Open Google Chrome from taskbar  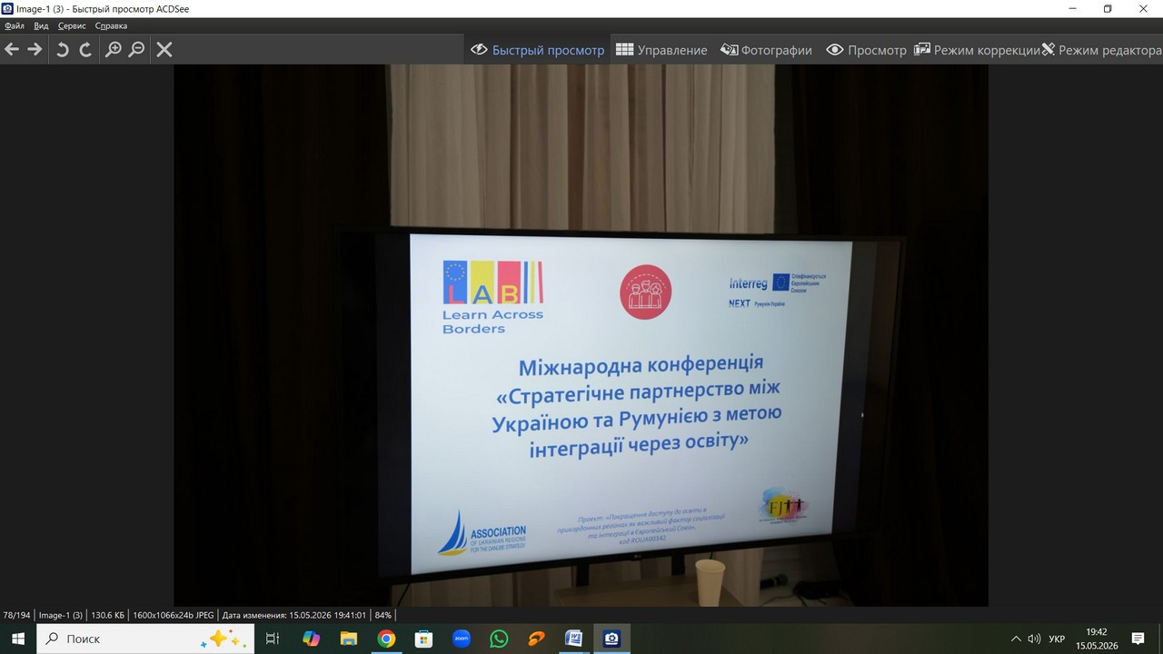(x=386, y=639)
